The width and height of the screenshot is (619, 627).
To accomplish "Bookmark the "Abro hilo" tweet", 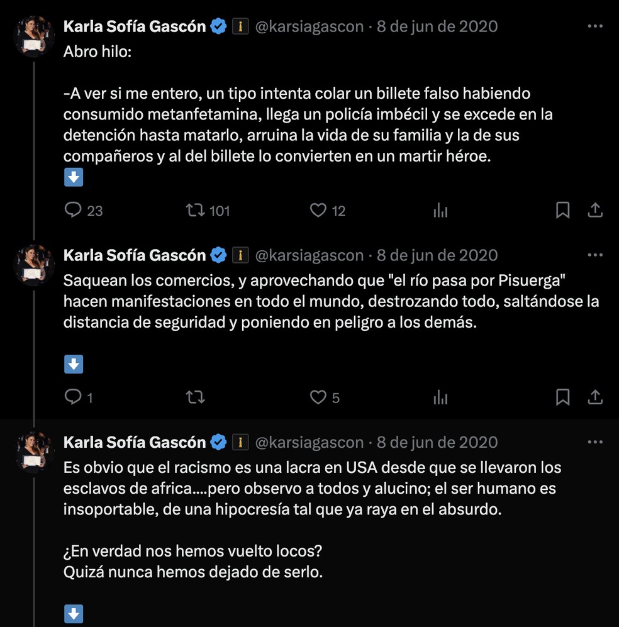I will 562,211.
